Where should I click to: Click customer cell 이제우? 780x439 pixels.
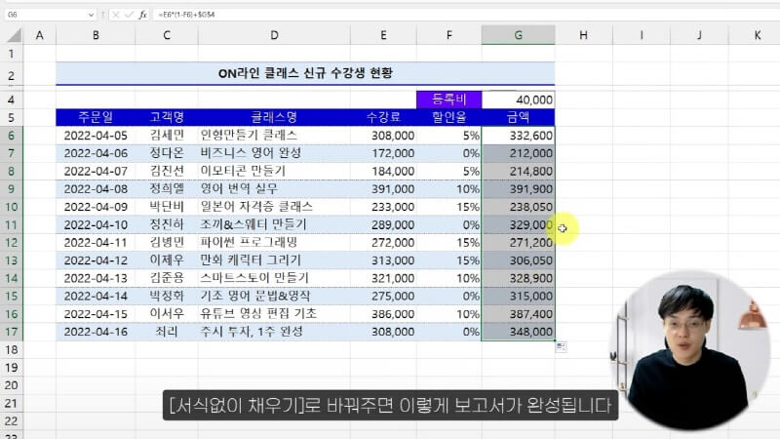point(167,260)
